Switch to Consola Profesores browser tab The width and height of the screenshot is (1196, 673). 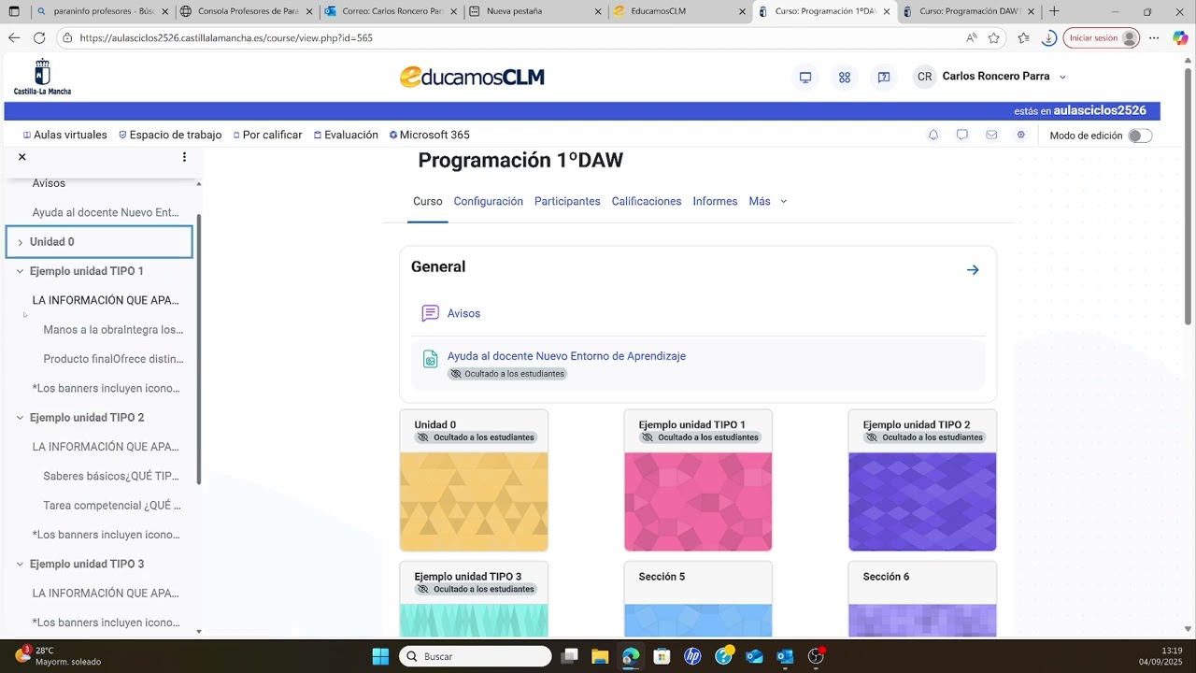tap(247, 11)
